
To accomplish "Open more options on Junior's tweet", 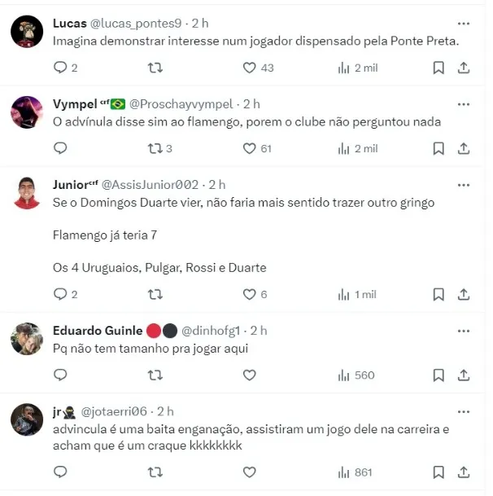I will tap(464, 185).
